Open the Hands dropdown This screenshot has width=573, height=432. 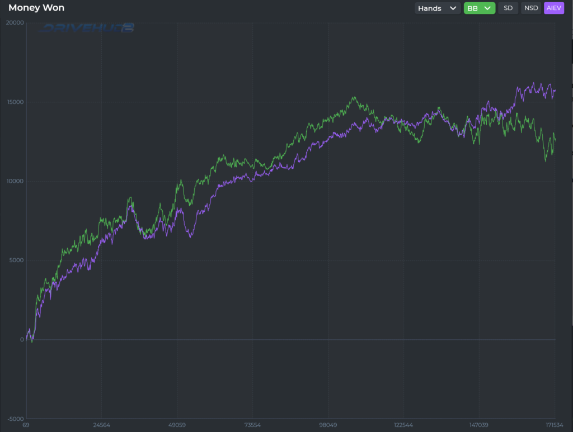click(x=437, y=8)
